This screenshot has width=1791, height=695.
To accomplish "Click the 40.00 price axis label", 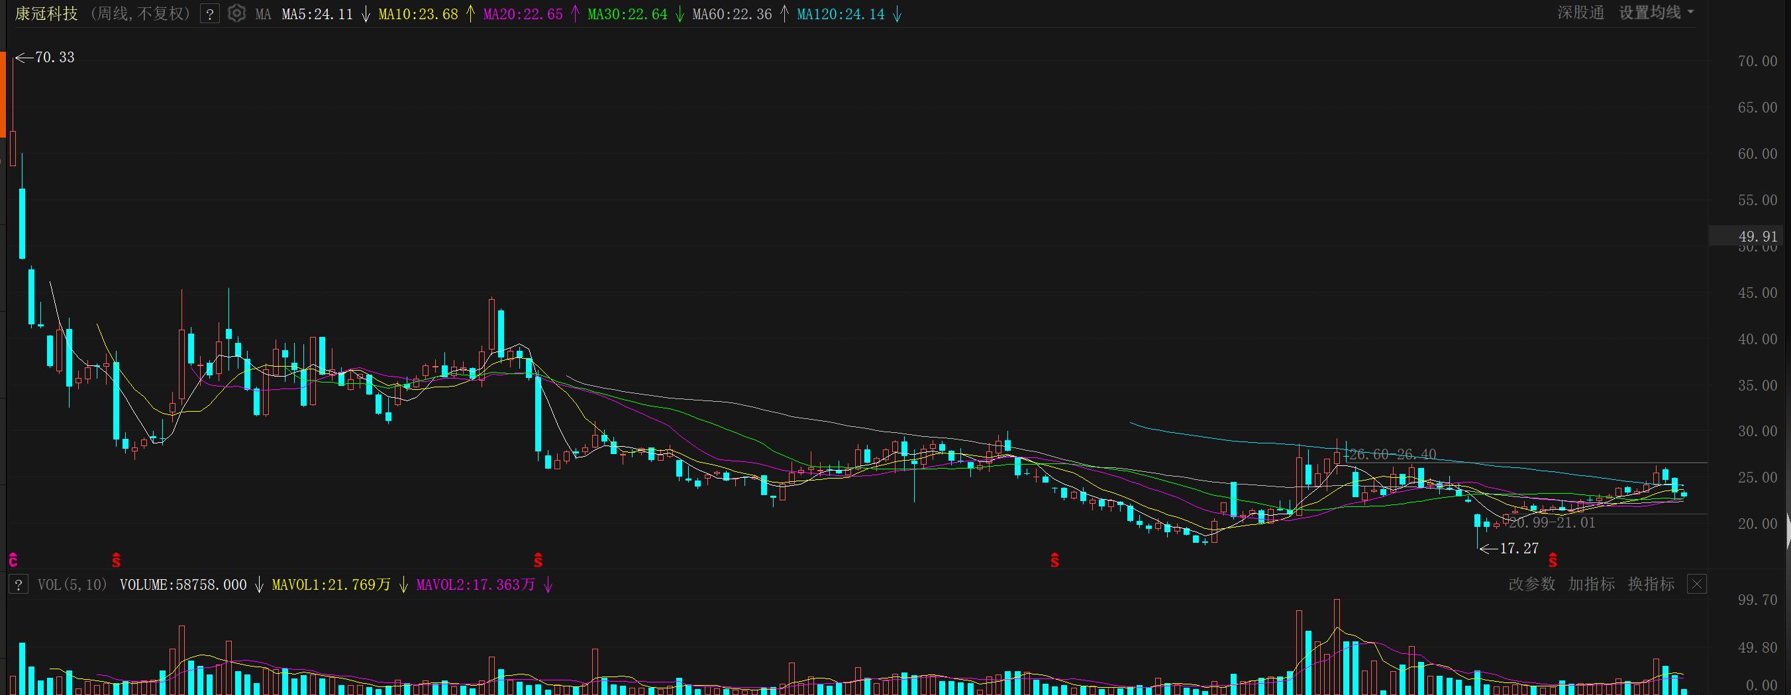I will click(1758, 339).
